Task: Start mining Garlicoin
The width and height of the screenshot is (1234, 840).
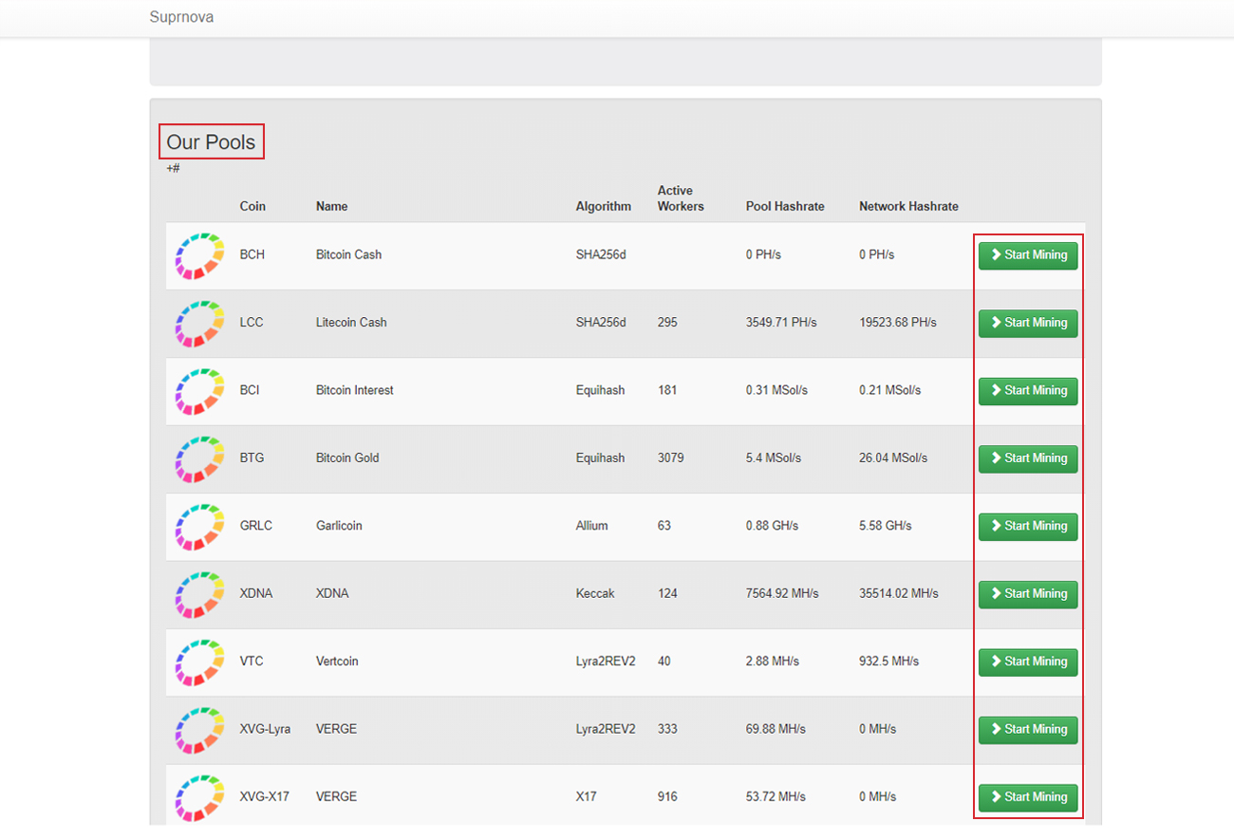Action: tap(1028, 526)
